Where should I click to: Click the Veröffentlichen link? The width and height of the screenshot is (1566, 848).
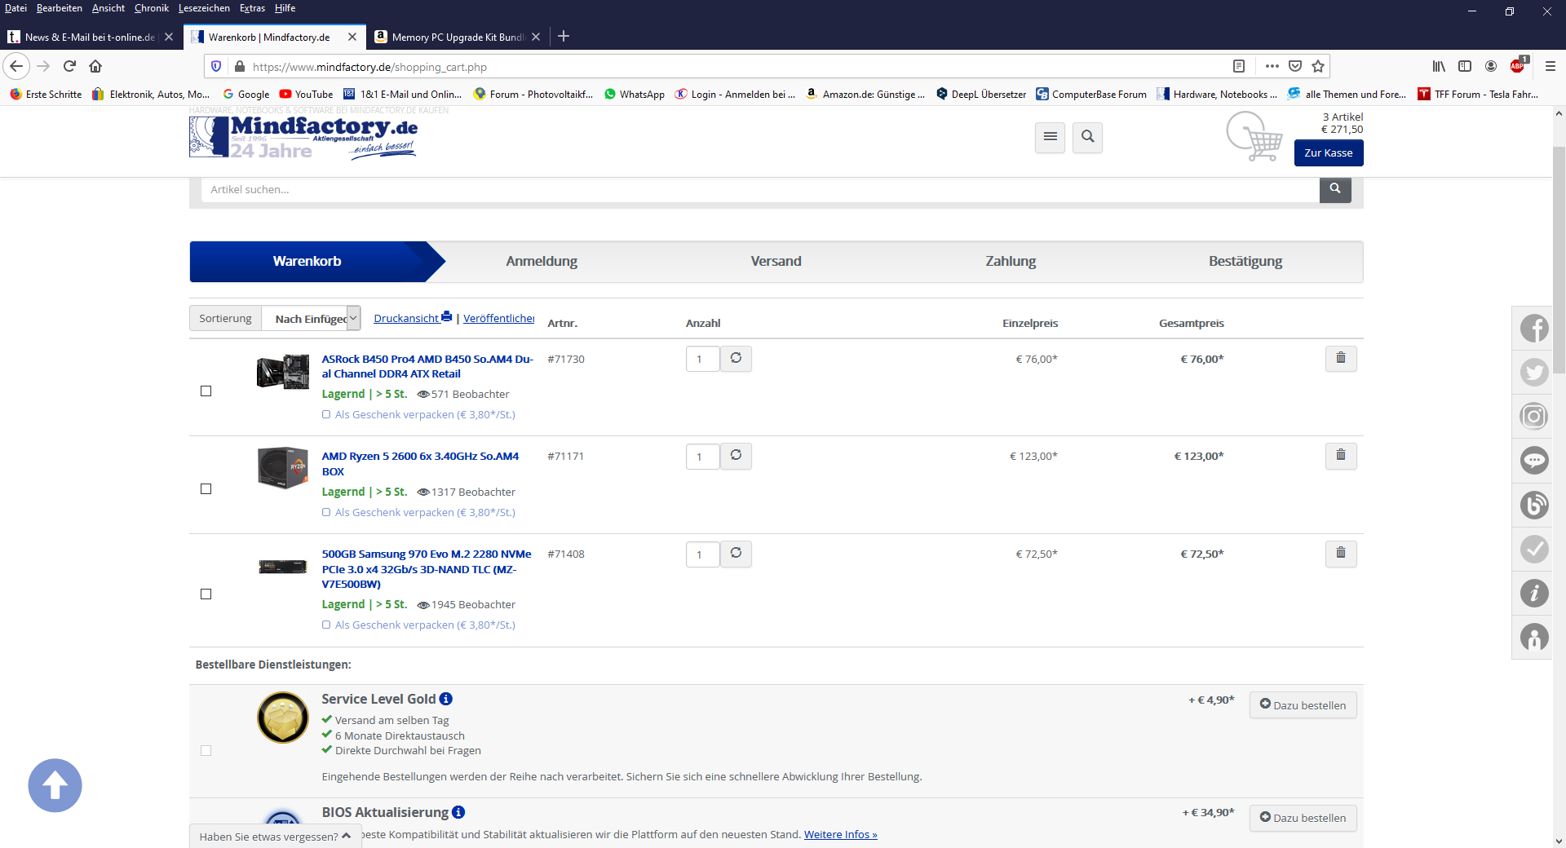point(498,318)
